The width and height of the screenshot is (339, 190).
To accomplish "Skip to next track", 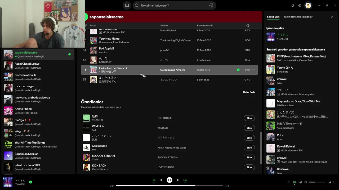I will click(178, 180).
